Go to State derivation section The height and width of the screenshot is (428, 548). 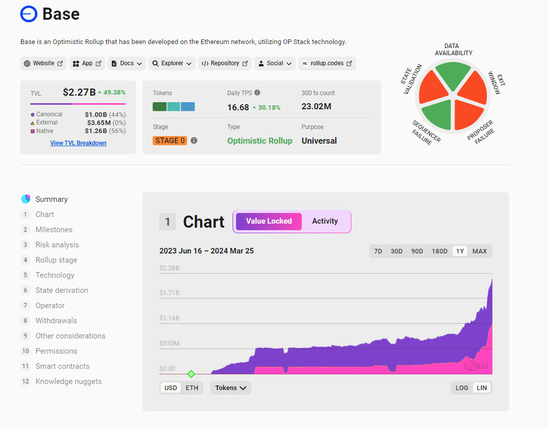coord(62,290)
